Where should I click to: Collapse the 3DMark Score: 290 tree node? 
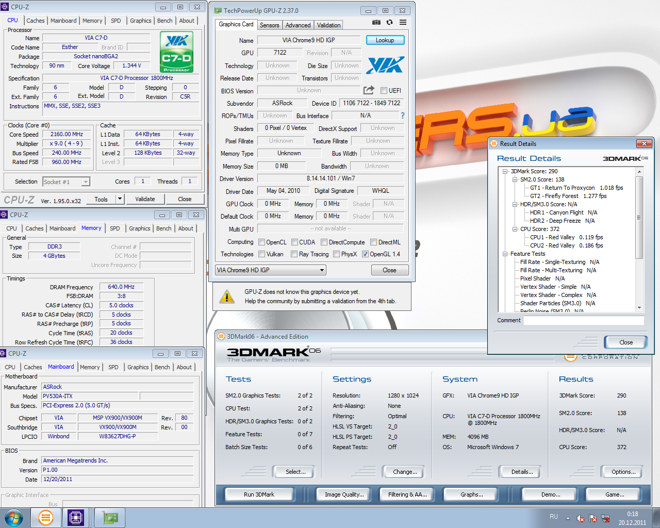(505, 171)
